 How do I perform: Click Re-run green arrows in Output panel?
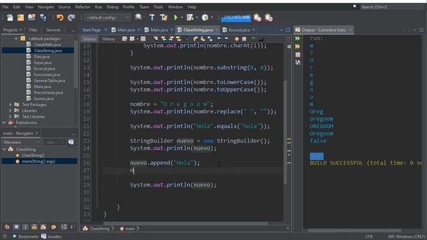tap(298, 39)
